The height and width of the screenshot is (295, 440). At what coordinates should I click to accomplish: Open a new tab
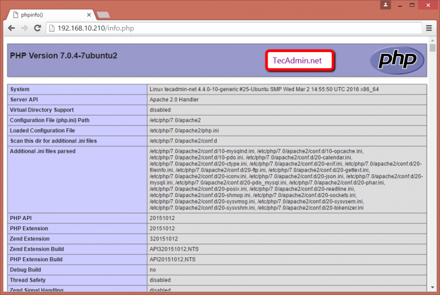click(104, 14)
